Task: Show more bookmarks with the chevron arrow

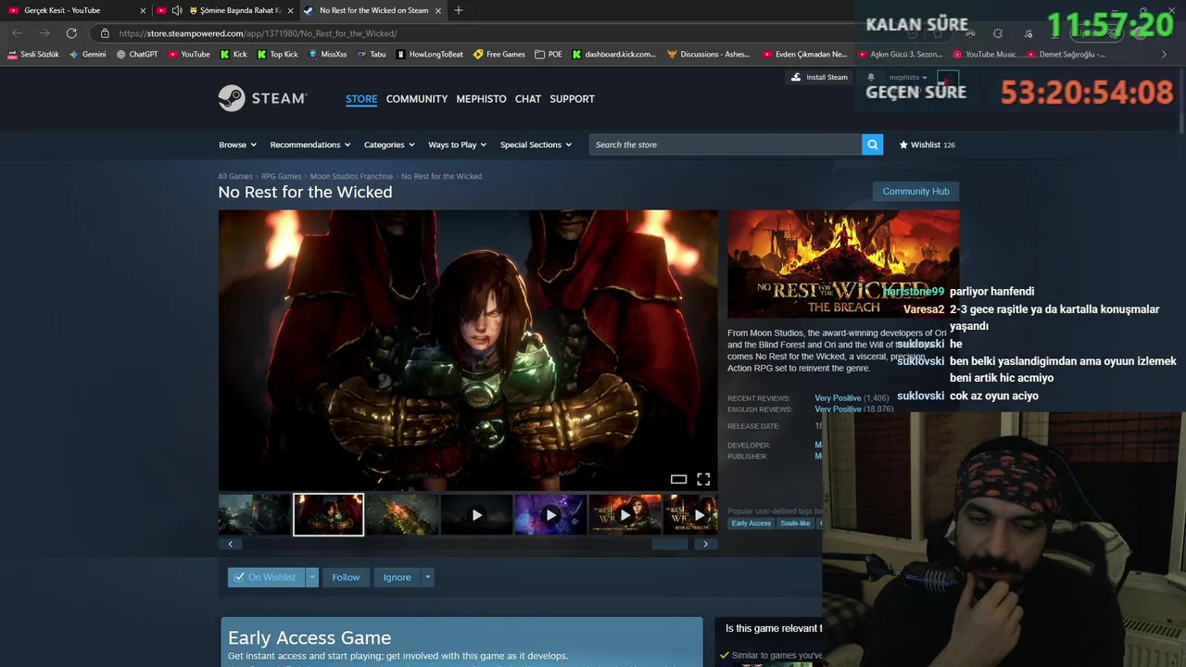Action: tap(1164, 55)
